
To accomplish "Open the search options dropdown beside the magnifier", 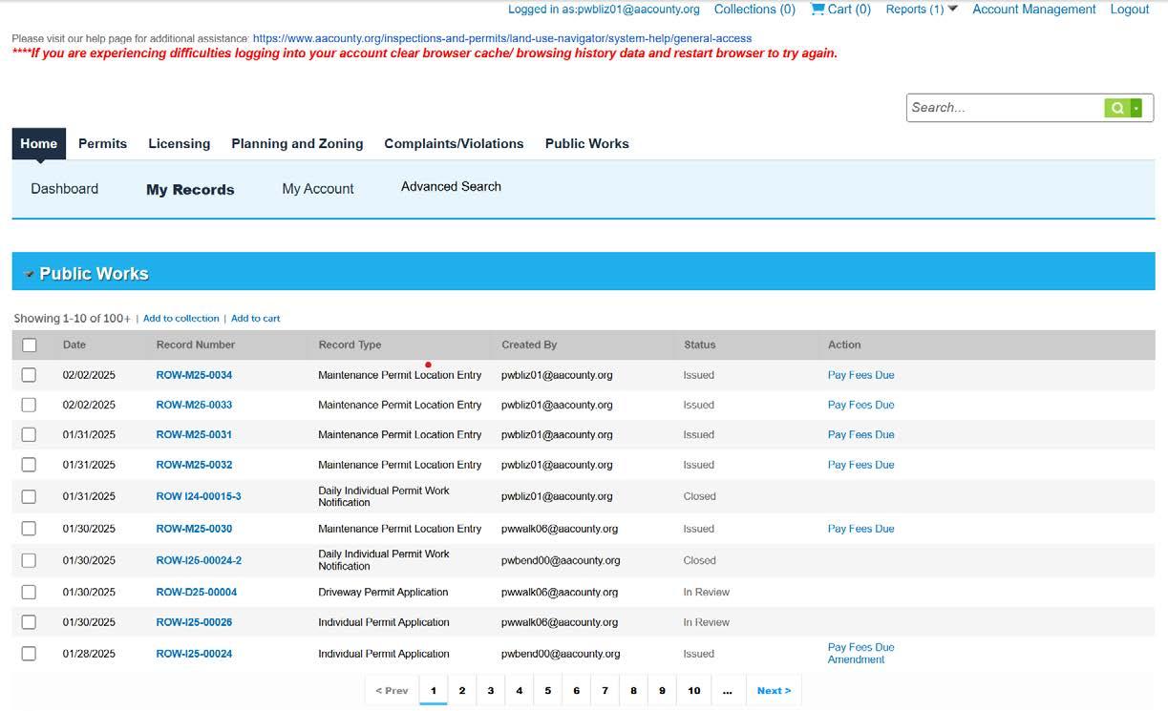I will pyautogui.click(x=1137, y=107).
